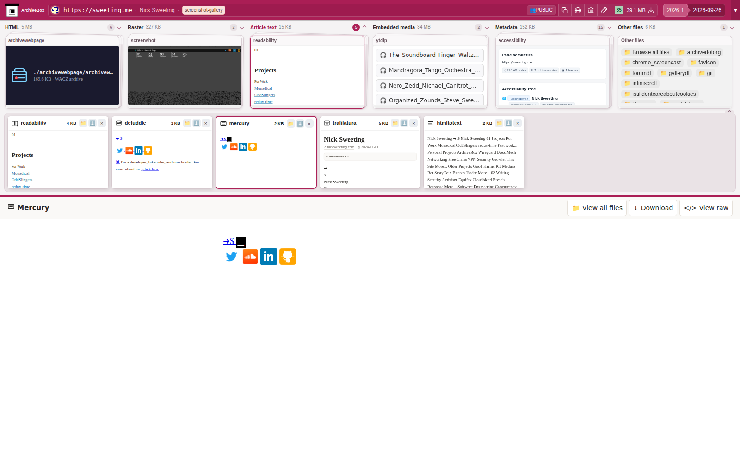Play Nero_Zedd_Michael_Canitrot audio entry

tap(430, 86)
